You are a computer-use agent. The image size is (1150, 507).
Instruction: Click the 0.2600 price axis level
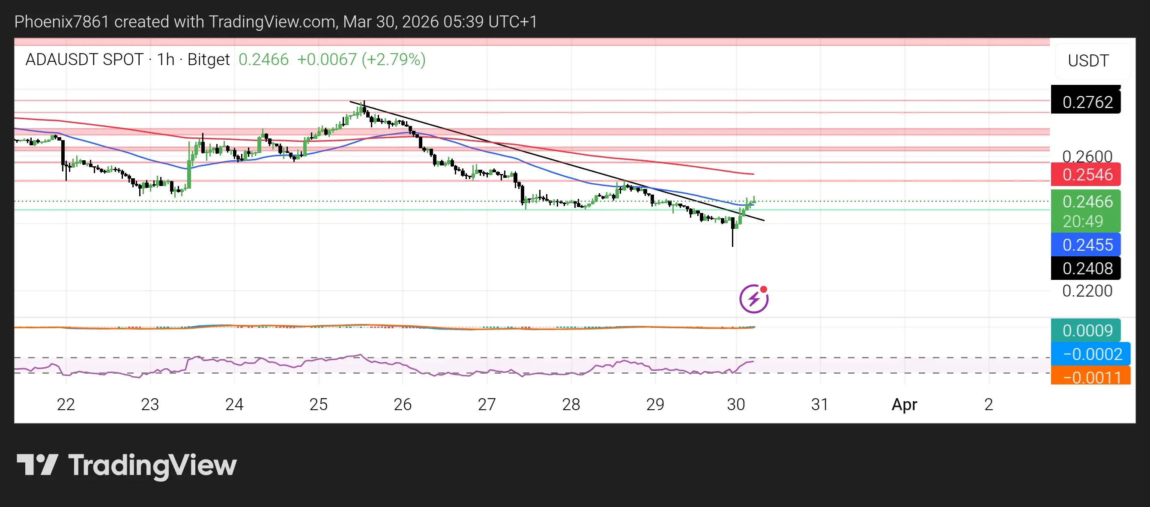(x=1087, y=156)
